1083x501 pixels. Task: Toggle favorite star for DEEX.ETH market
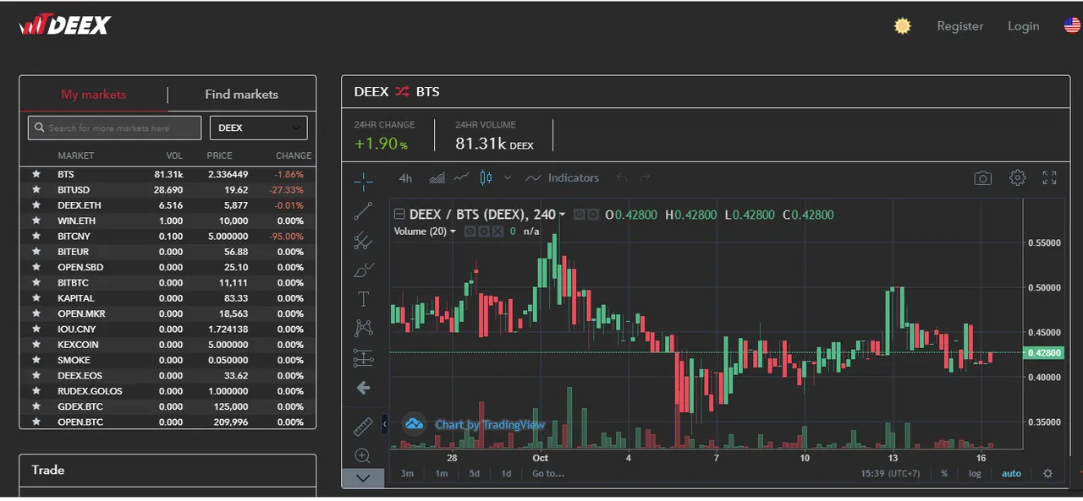[36, 205]
